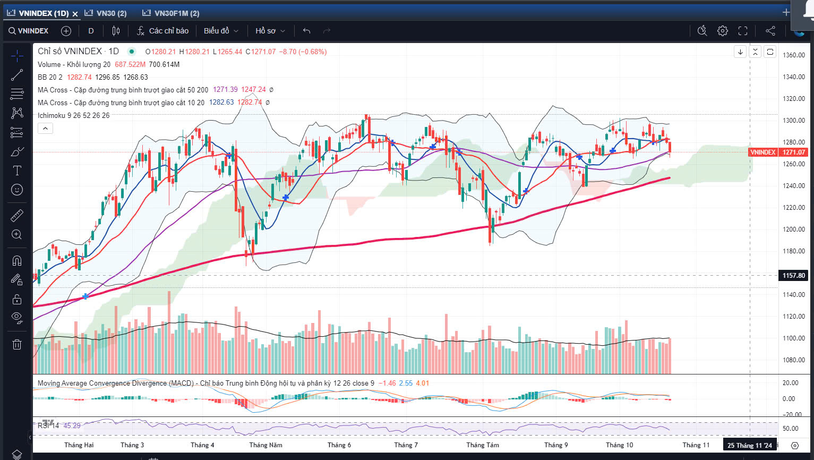Collapse the pane with double chevron

click(755, 52)
